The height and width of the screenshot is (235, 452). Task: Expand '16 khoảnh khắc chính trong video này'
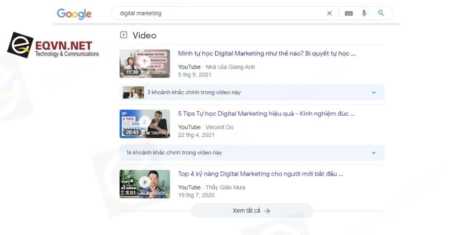click(x=252, y=153)
